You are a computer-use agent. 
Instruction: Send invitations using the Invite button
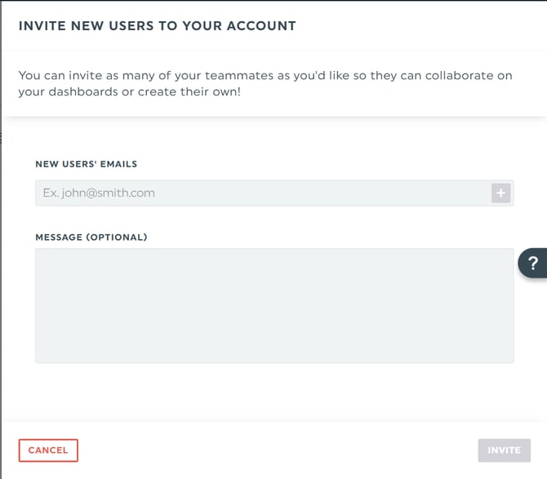tap(504, 450)
